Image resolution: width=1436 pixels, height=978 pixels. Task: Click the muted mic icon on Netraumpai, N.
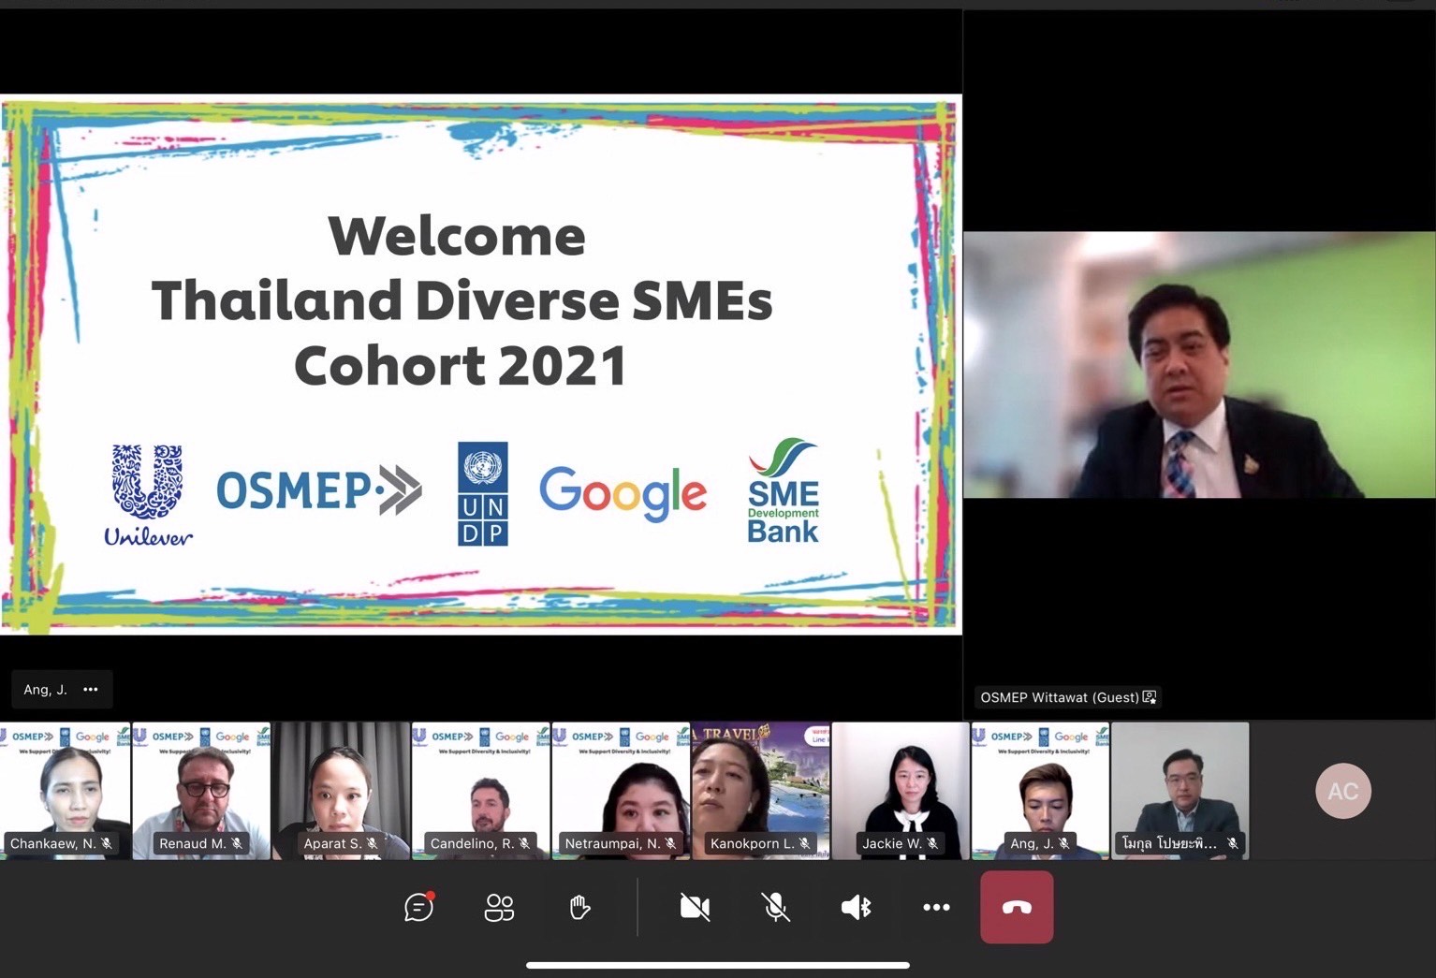pyautogui.click(x=670, y=843)
